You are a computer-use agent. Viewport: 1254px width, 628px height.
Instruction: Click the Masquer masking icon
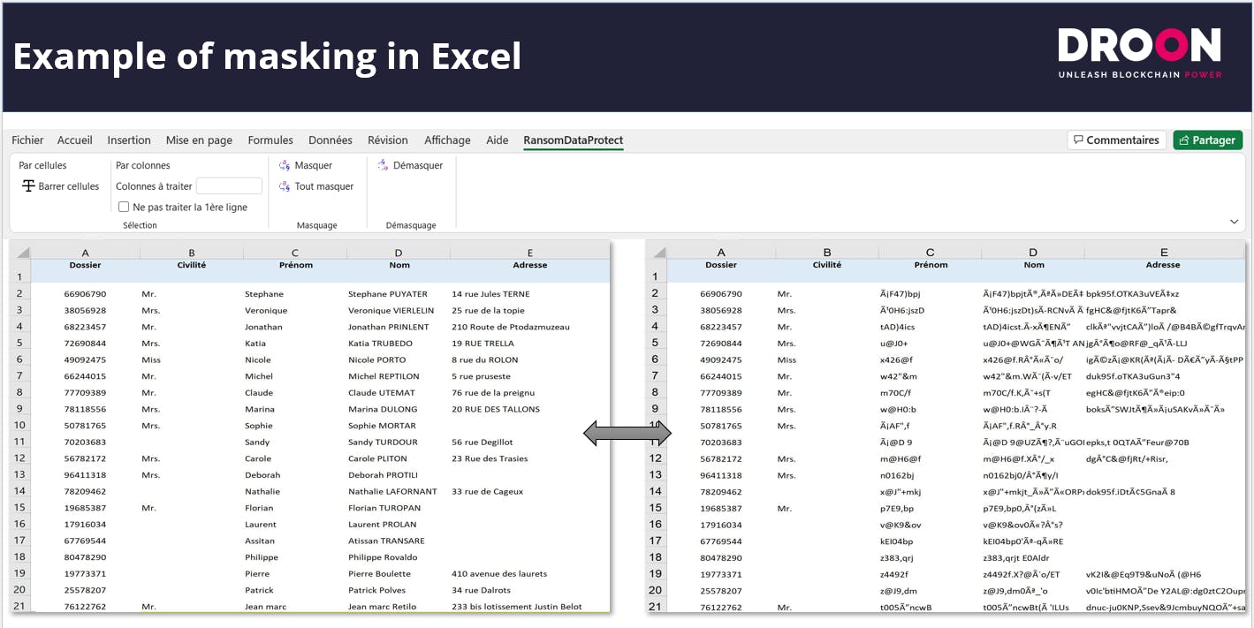tap(285, 165)
